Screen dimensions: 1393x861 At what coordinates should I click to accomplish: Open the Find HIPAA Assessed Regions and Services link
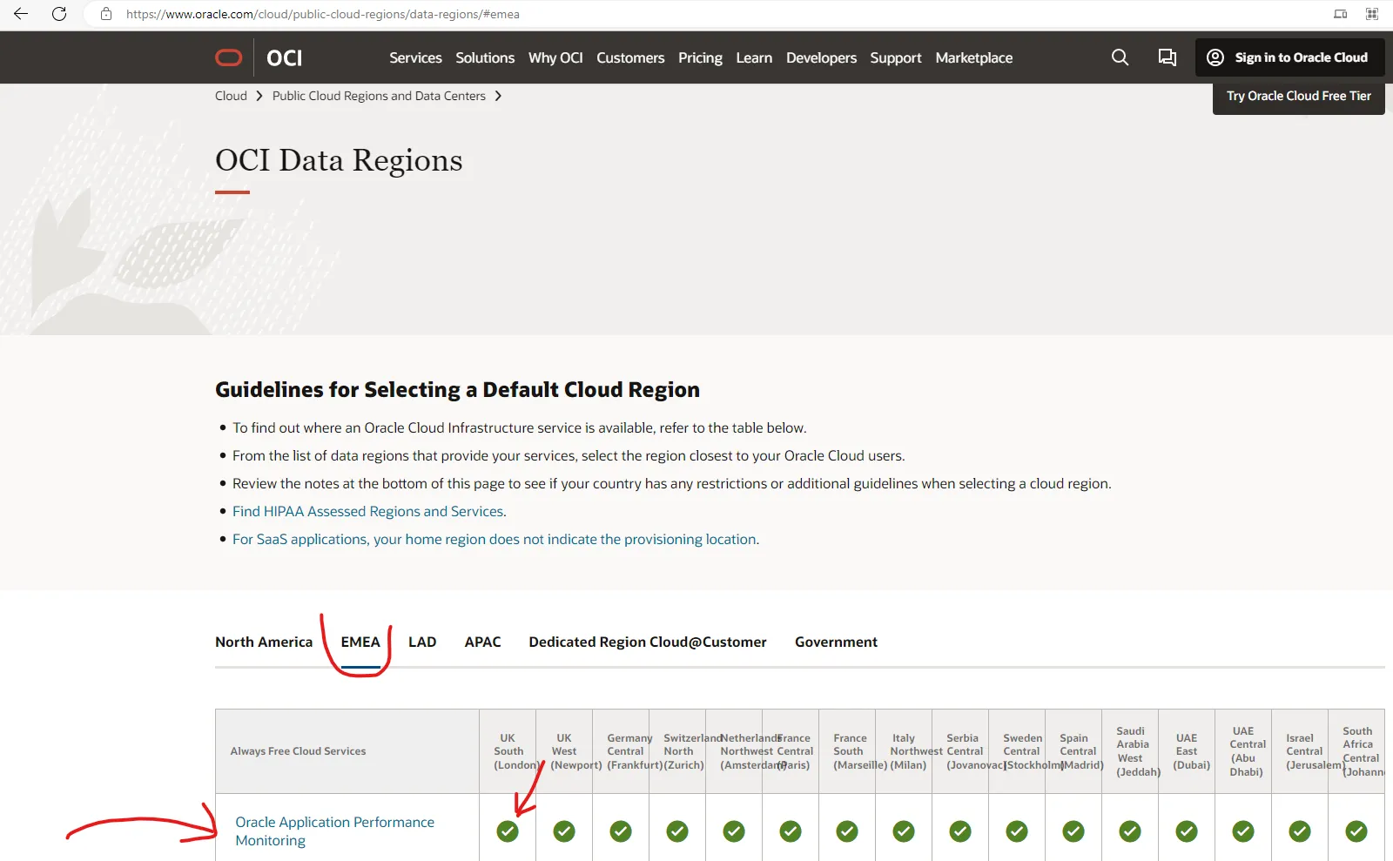(368, 511)
